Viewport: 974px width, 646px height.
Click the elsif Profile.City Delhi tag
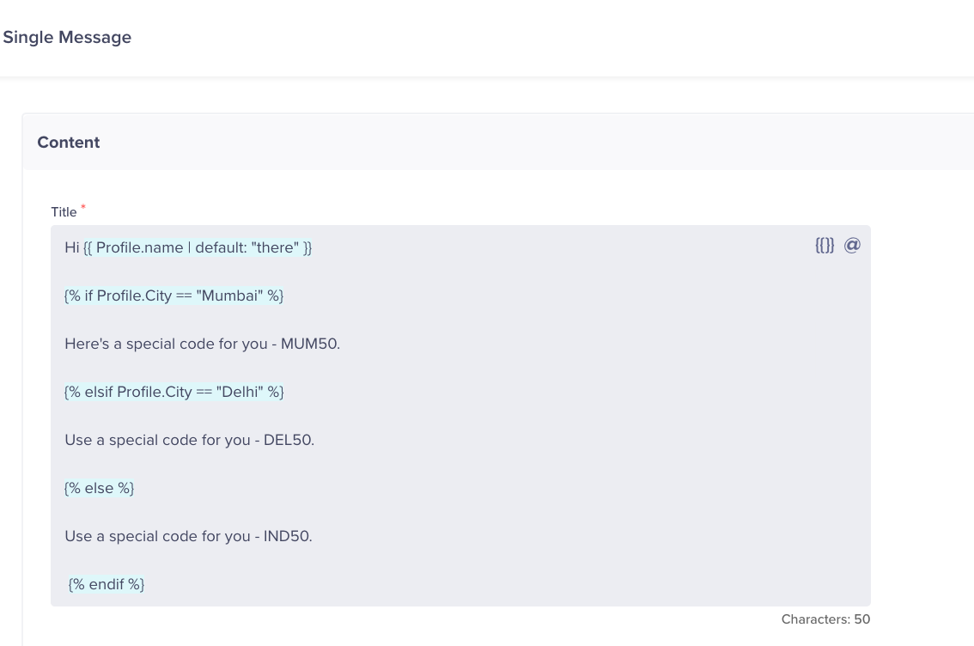point(173,392)
